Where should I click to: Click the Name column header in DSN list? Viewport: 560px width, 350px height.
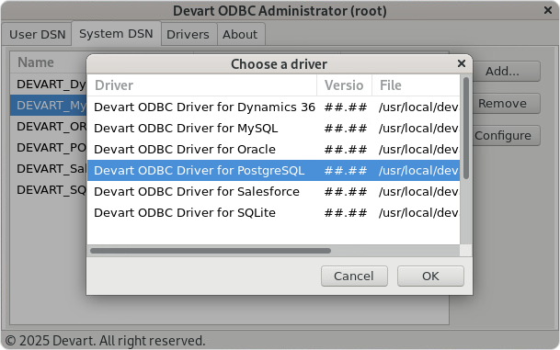(x=49, y=62)
